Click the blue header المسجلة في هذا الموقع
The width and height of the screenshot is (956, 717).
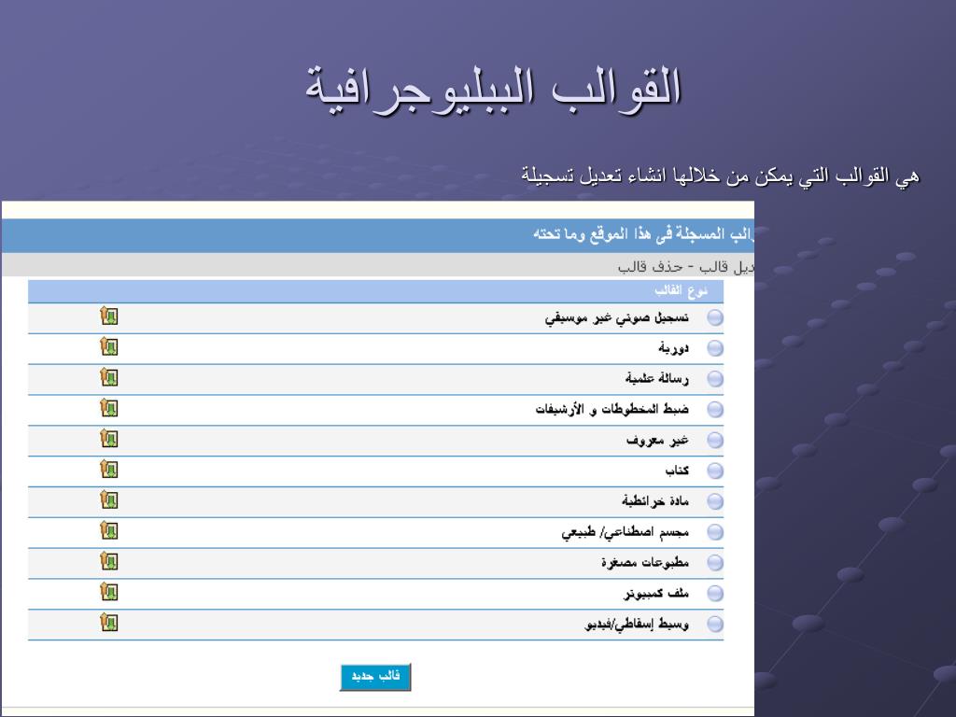coord(644,234)
